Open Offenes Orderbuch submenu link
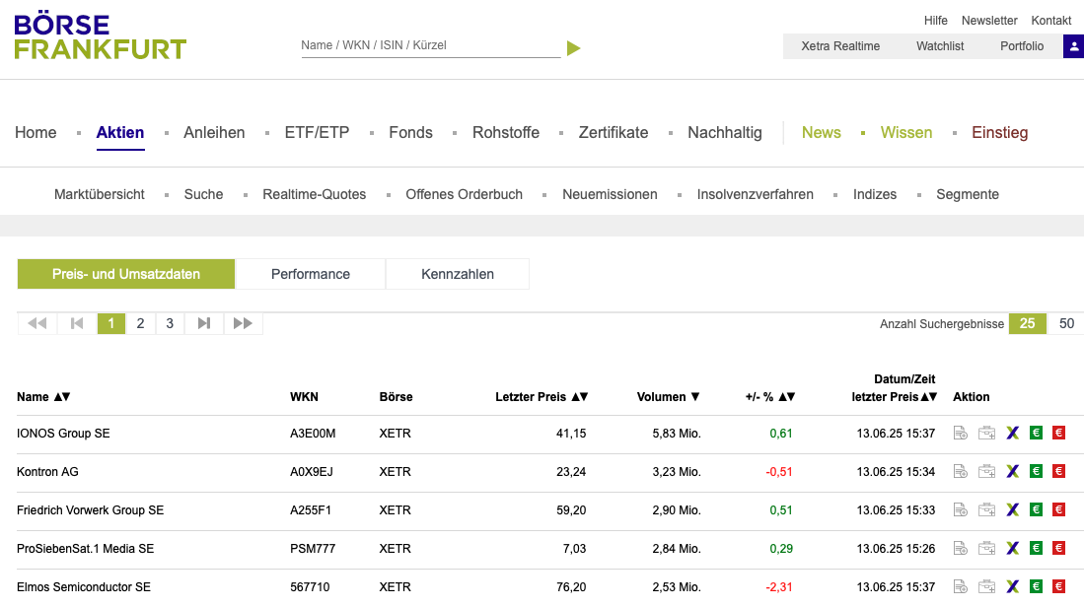This screenshot has width=1084, height=607. point(464,195)
